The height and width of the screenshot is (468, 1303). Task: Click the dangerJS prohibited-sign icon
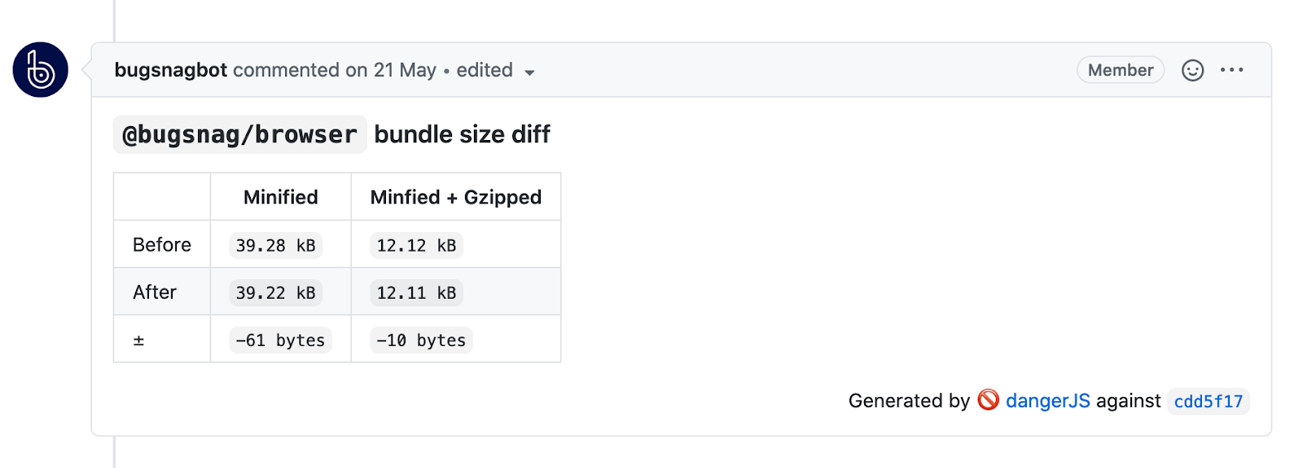click(x=988, y=400)
